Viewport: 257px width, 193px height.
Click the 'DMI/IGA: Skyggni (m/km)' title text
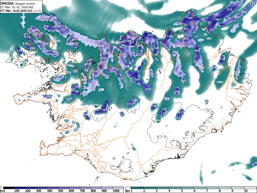(18, 3)
